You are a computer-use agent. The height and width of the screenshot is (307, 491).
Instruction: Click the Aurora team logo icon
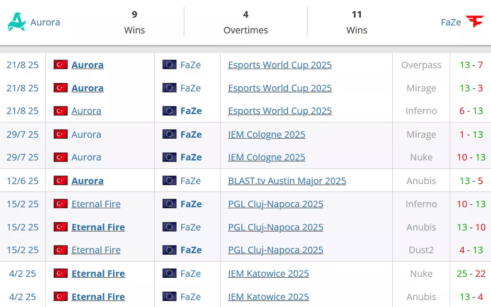[17, 22]
